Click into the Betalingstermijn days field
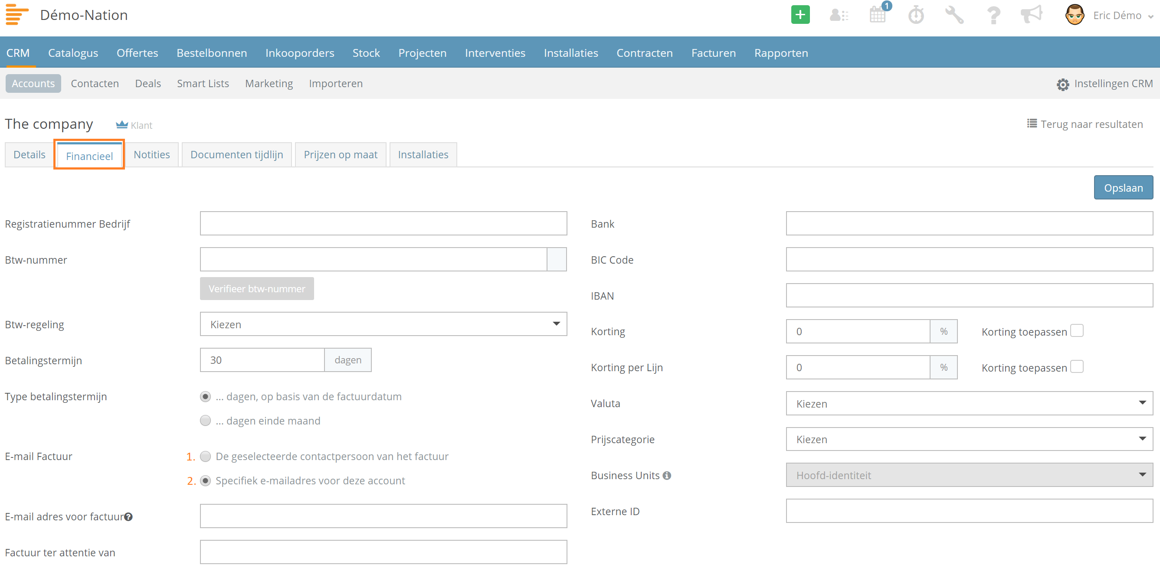 tap(262, 359)
